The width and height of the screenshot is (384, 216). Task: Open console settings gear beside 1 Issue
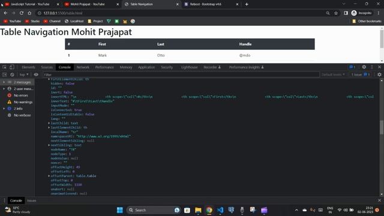(x=379, y=74)
